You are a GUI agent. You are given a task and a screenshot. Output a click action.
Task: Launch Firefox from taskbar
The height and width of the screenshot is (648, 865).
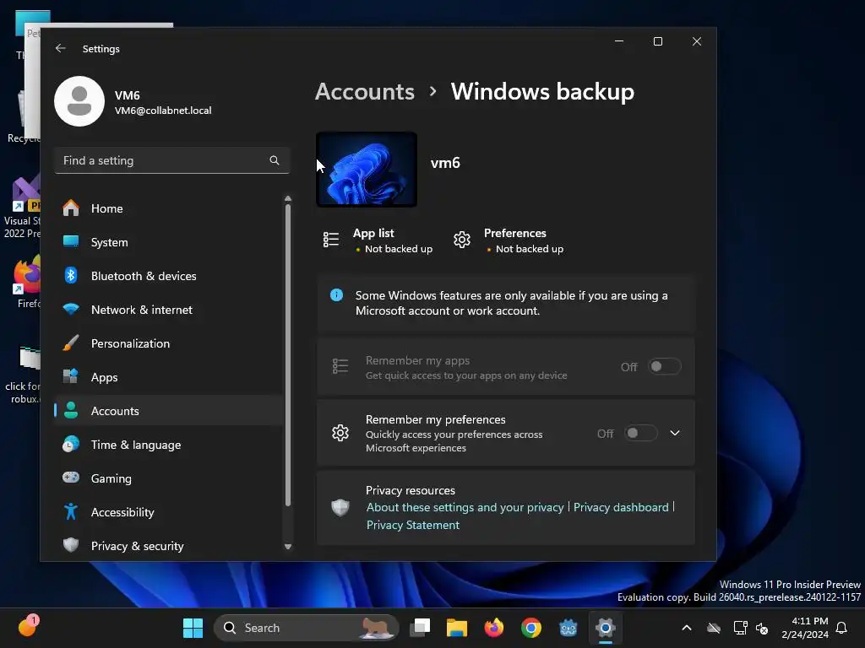pos(493,628)
